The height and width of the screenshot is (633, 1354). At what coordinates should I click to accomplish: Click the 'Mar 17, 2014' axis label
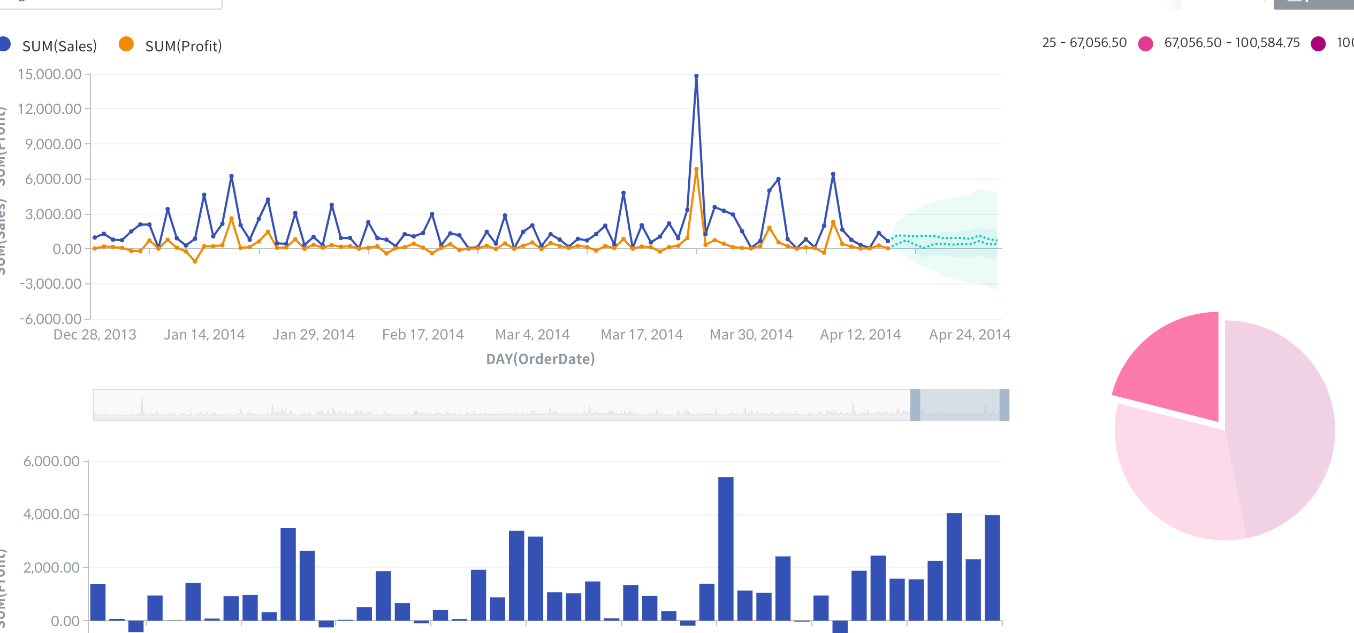tap(643, 334)
